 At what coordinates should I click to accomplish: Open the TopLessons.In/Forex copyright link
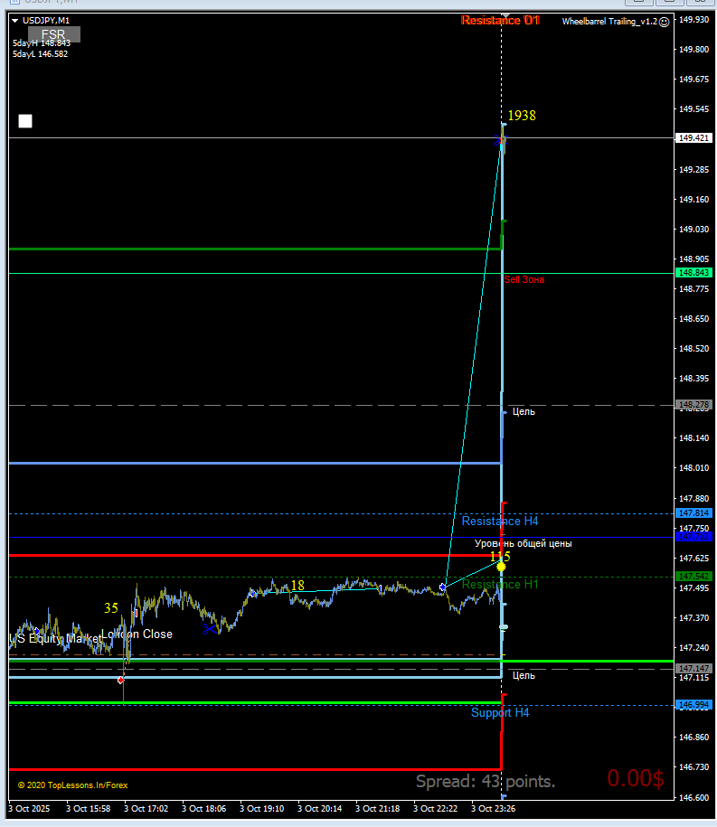tap(73, 785)
